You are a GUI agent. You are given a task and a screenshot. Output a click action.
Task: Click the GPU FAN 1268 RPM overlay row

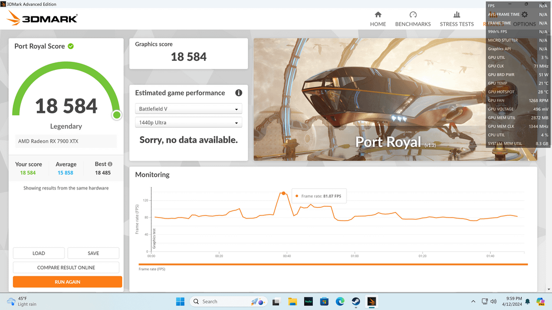click(x=518, y=100)
